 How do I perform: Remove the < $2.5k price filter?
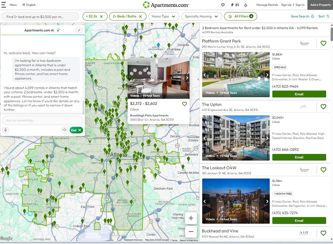[101, 16]
